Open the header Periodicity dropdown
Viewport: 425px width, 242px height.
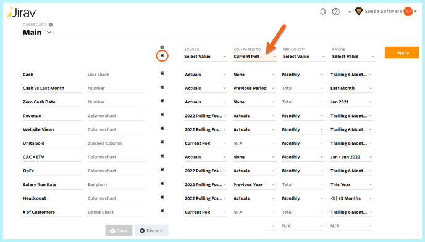pyautogui.click(x=304, y=57)
